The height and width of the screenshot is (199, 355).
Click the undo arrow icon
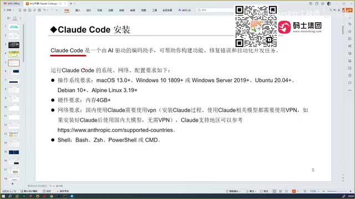(44, 10)
